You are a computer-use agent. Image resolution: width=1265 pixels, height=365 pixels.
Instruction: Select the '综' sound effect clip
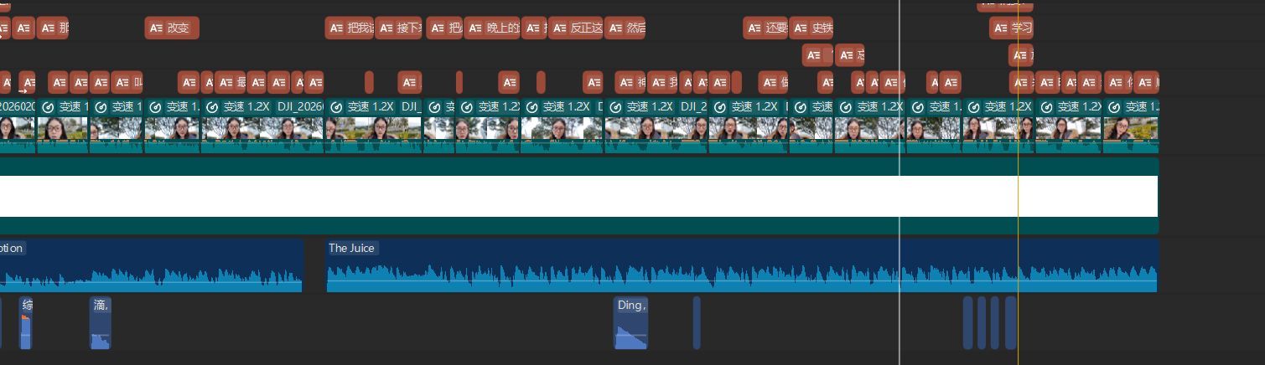click(x=26, y=323)
